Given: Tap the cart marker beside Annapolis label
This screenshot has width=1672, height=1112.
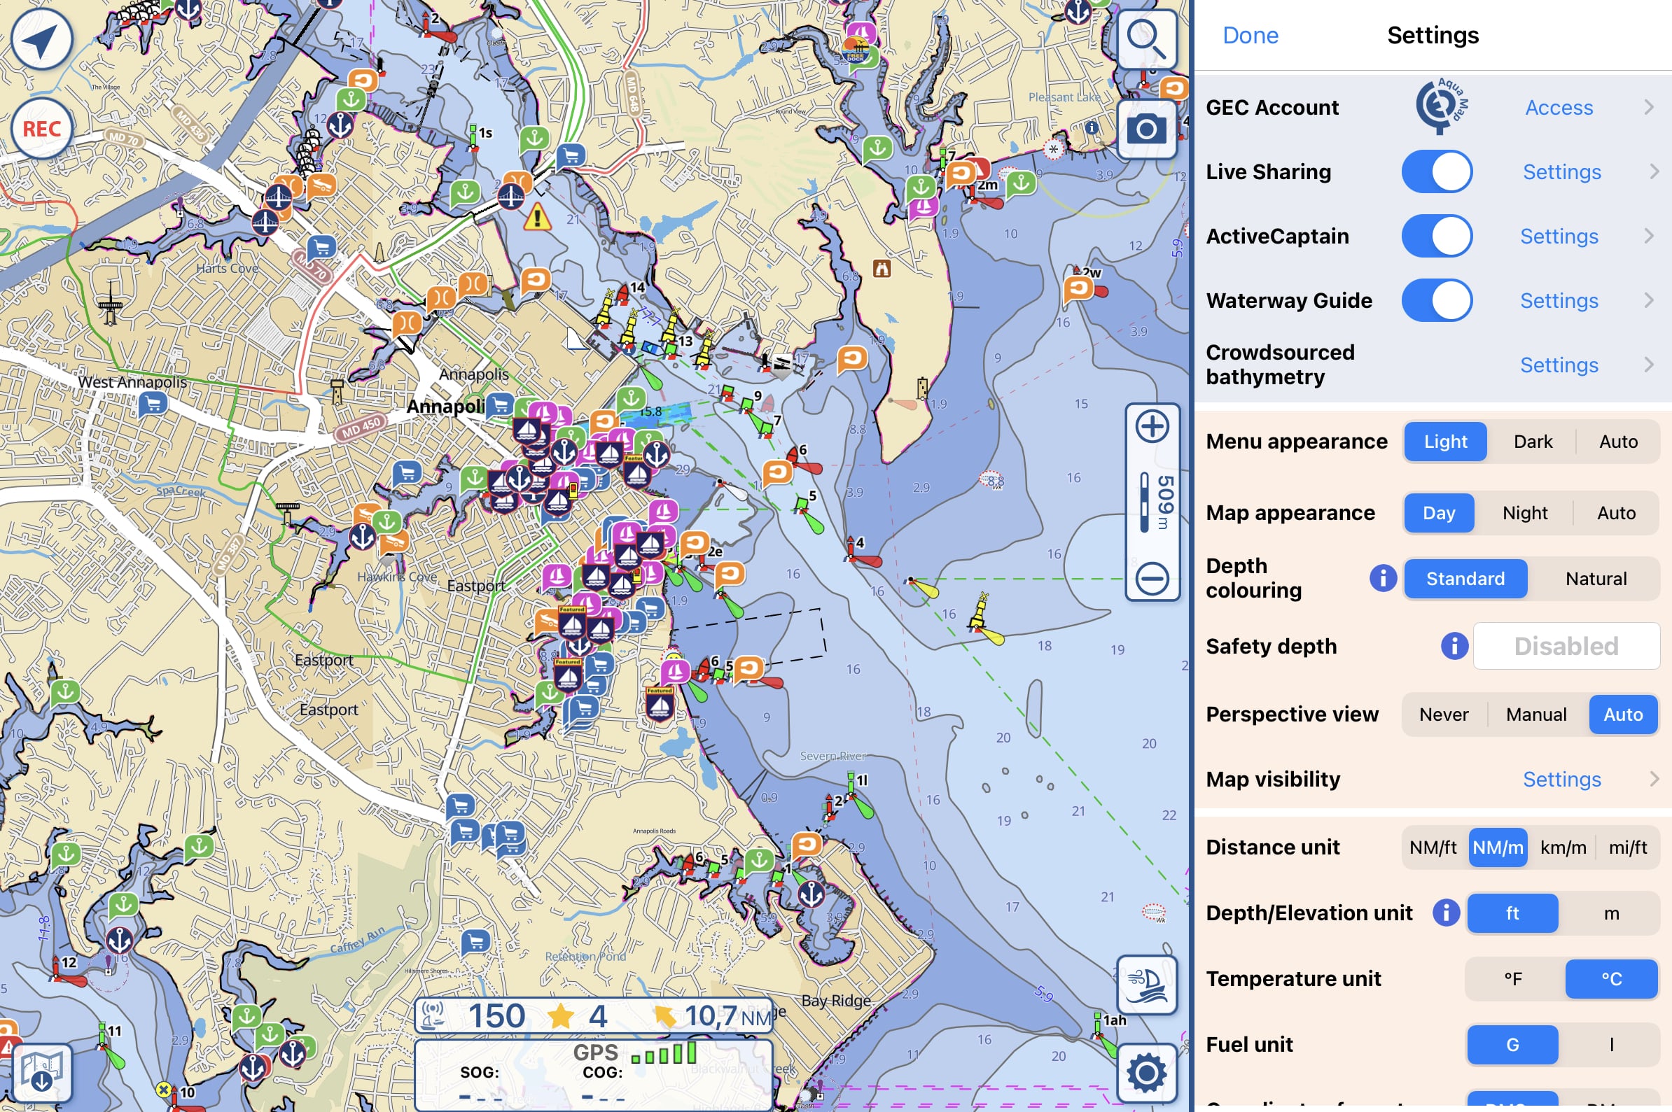Looking at the screenshot, I should point(500,406).
